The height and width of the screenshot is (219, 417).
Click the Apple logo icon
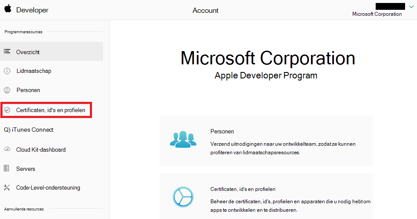pyautogui.click(x=8, y=9)
